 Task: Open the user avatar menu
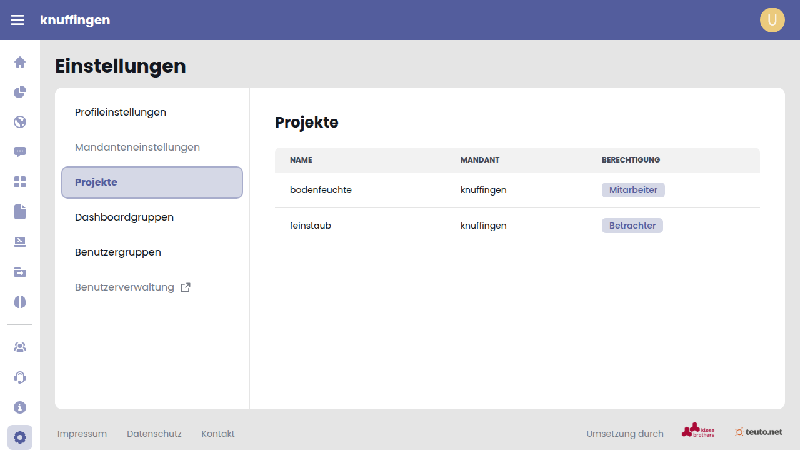(x=772, y=20)
